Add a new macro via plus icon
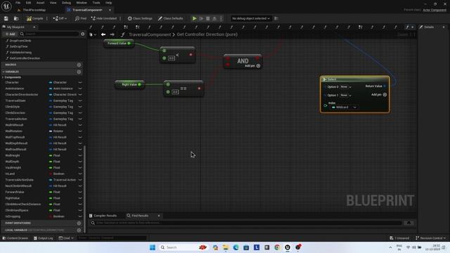 pos(79,65)
